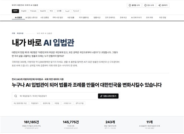
Task: Select 한국어 language button
Action: [x=15, y=11]
